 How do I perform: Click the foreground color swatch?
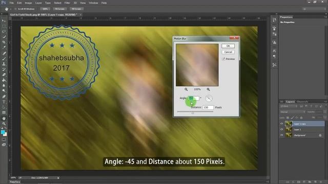(x=3, y=132)
